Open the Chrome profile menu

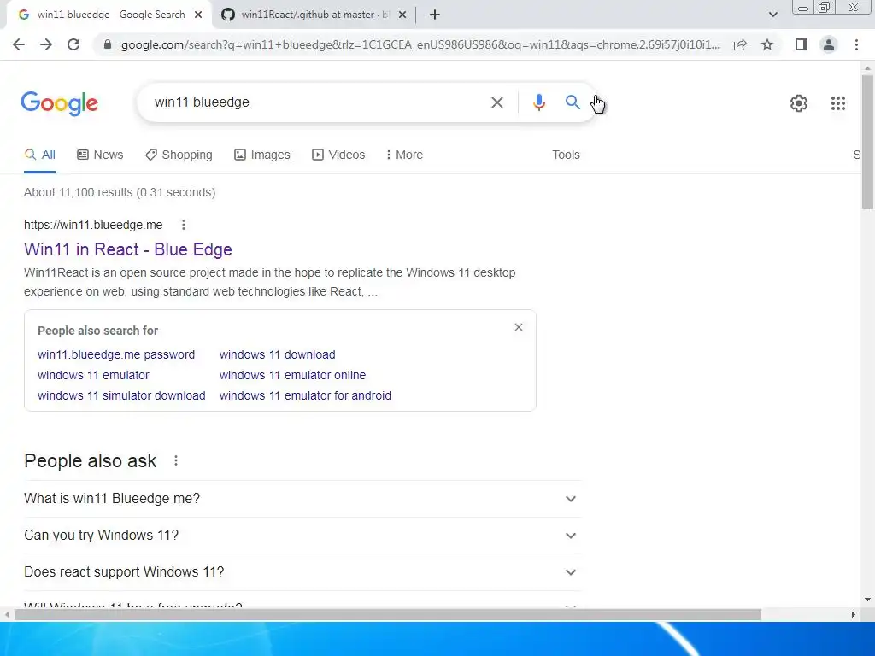pos(829,44)
